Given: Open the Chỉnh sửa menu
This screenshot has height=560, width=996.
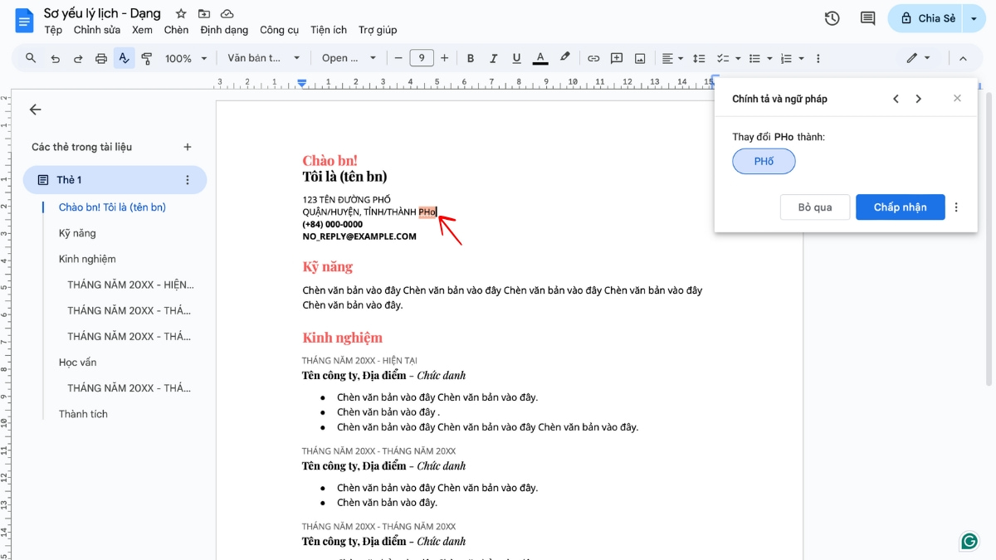Looking at the screenshot, I should tap(97, 30).
